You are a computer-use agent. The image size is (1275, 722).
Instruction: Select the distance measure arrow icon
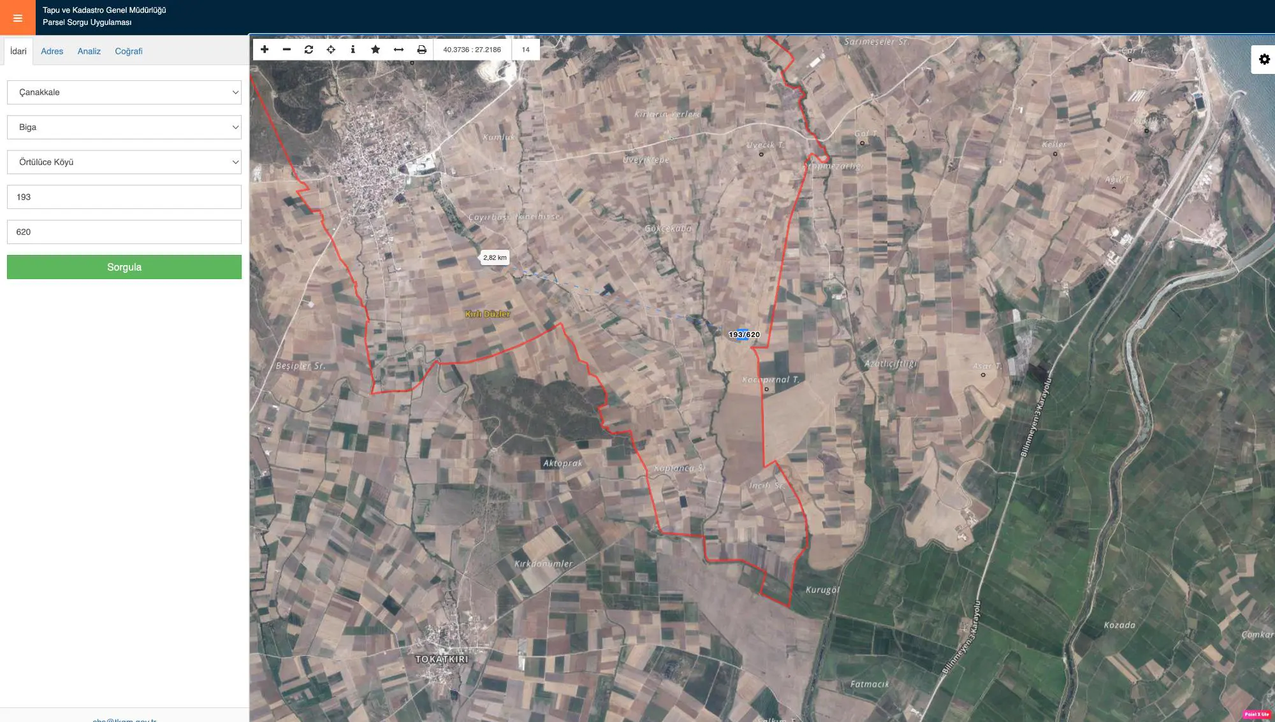[398, 49]
